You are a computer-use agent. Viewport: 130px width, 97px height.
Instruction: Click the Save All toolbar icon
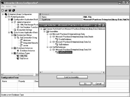pyautogui.click(x=14, y=10)
